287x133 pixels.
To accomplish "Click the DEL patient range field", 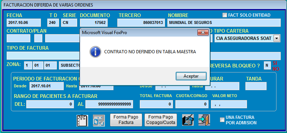I will click(50, 104).
